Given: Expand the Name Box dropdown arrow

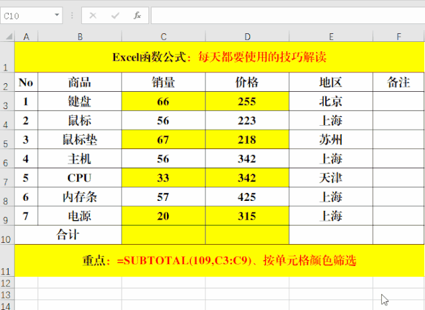Looking at the screenshot, I should click(57, 15).
